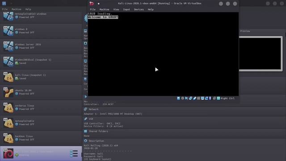The width and height of the screenshot is (286, 161).
Task: Select the running Kali VM with Debian swirl
Action: coord(41,153)
